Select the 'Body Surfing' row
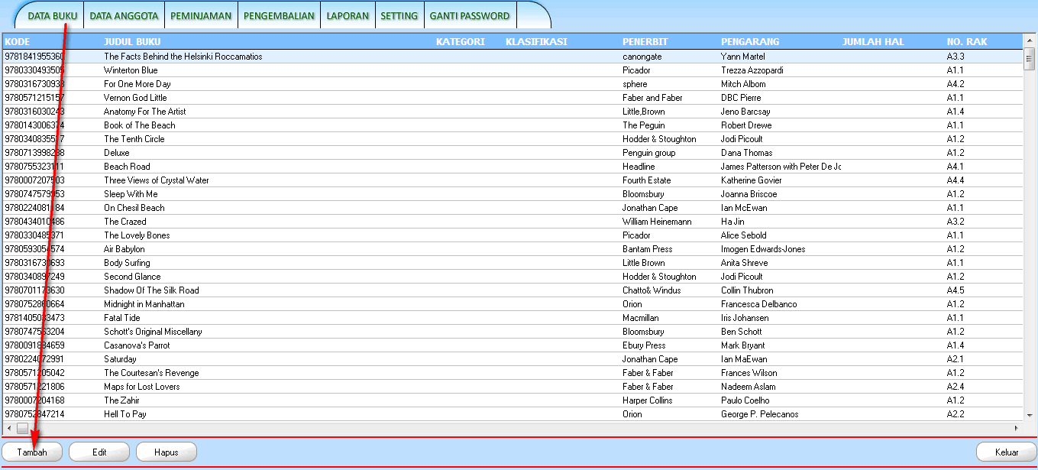 pos(513,263)
